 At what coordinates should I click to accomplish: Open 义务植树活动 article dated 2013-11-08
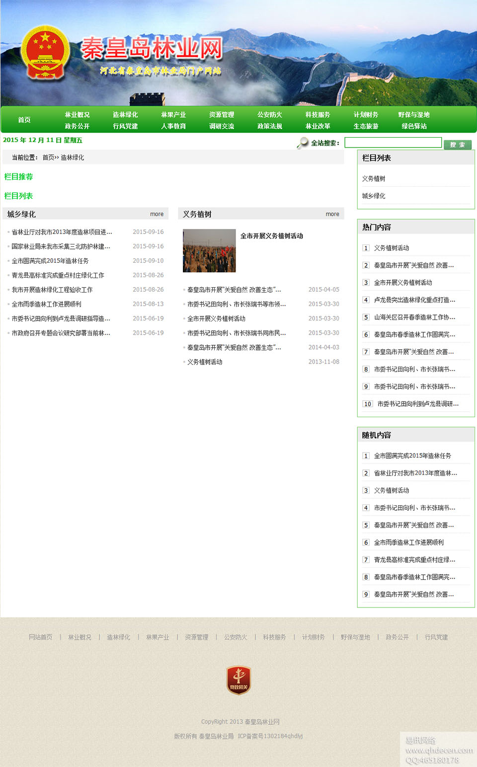click(x=205, y=362)
